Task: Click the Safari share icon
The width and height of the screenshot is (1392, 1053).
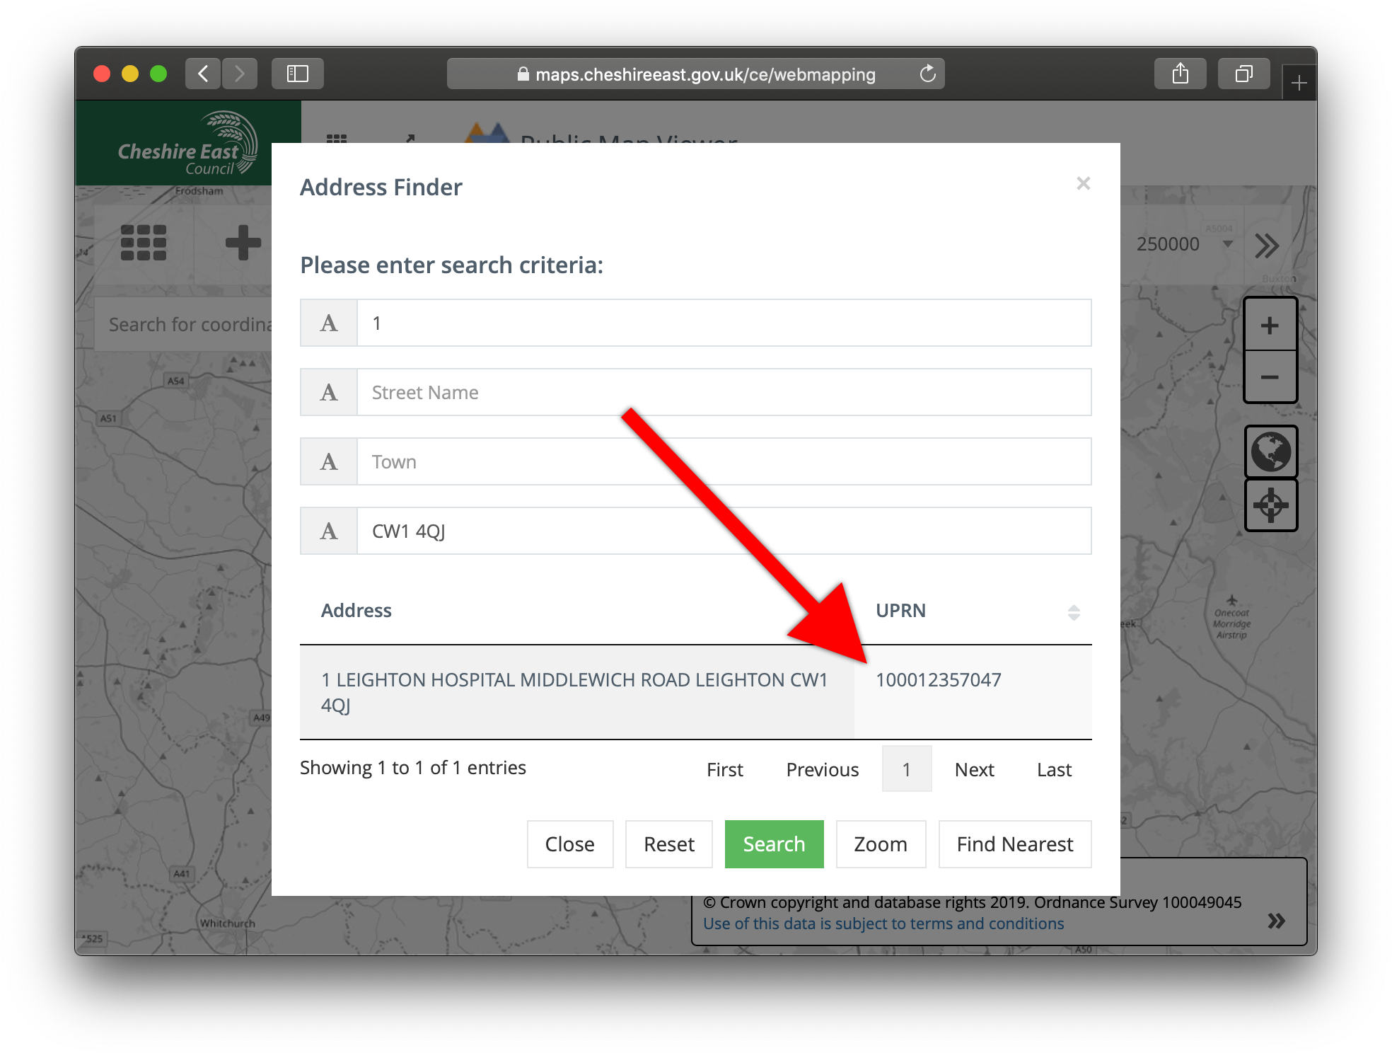Action: (x=1180, y=74)
